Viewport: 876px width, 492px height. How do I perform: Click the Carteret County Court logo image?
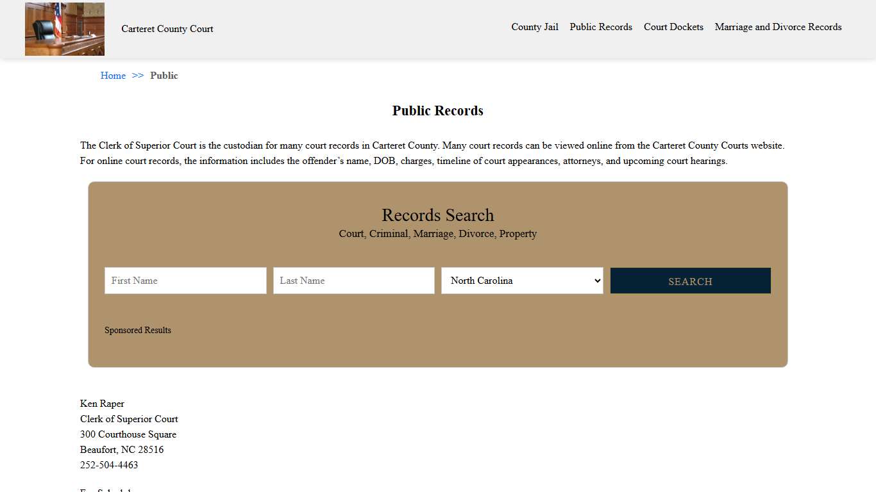click(64, 29)
